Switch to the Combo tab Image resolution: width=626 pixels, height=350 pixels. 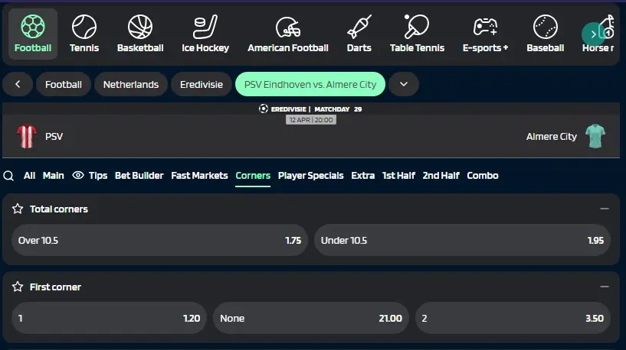(482, 176)
